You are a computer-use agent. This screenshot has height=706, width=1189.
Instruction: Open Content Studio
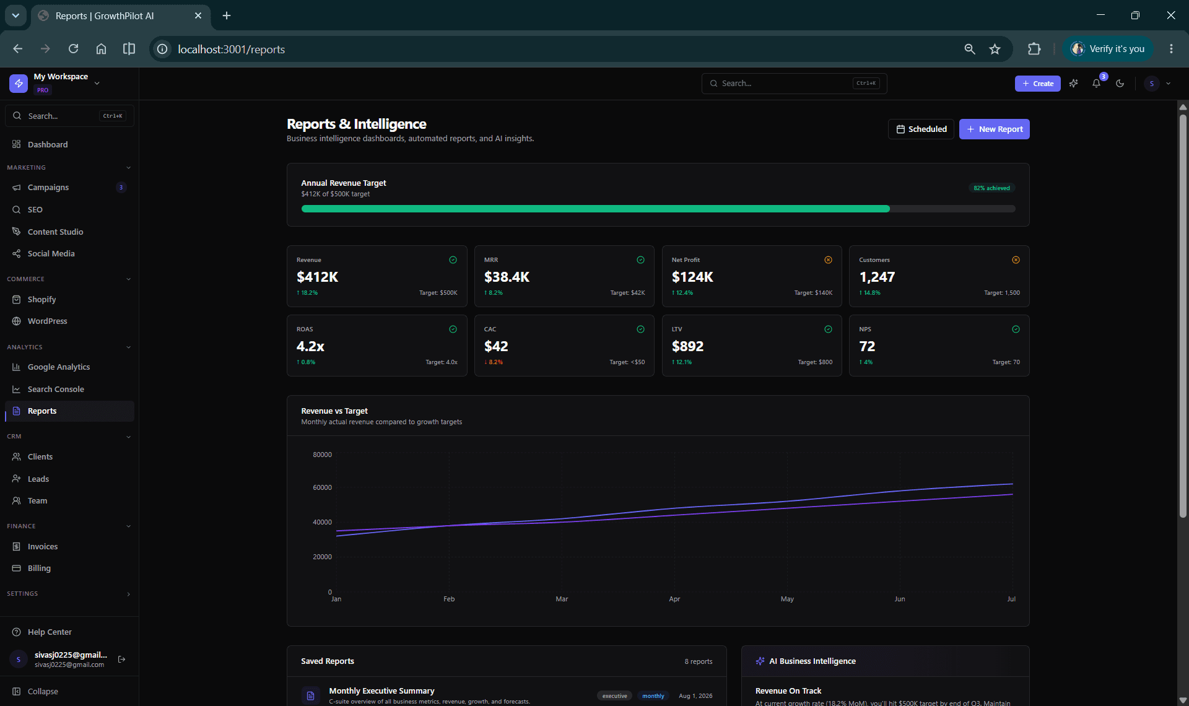69,232
